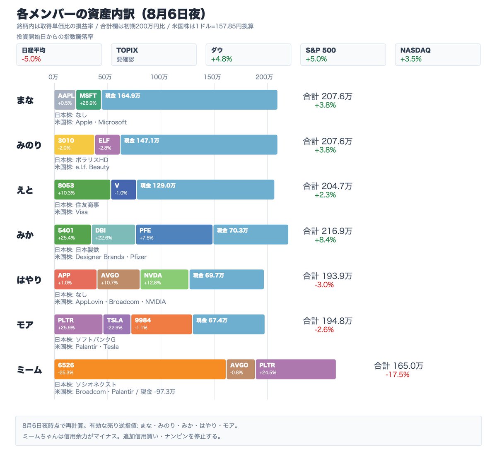
Task: Click まな's 現金 164.9万 bar
Action: [x=190, y=100]
